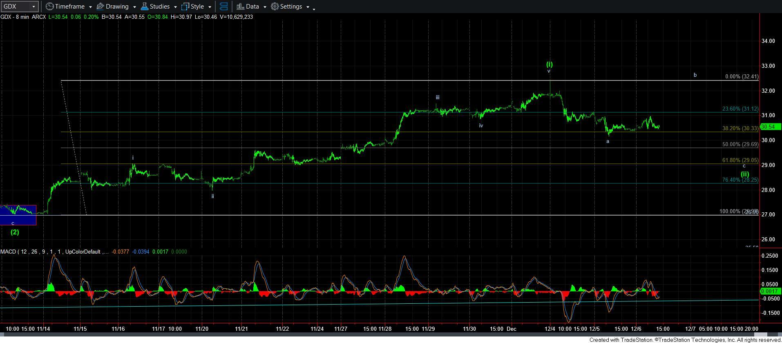
Task: Click the Timeframe clock icon
Action: coord(49,7)
